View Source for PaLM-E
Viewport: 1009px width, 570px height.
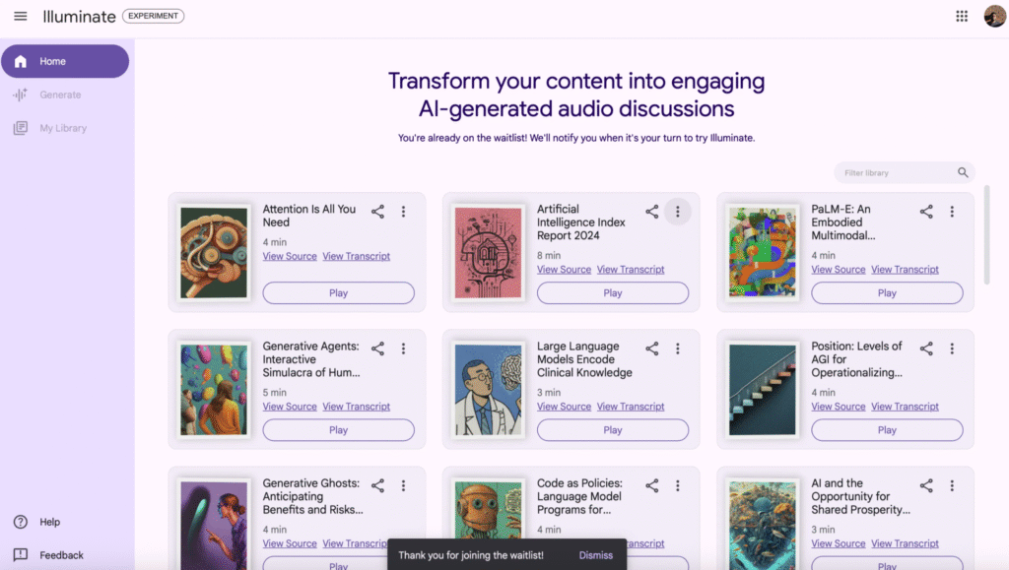click(839, 270)
